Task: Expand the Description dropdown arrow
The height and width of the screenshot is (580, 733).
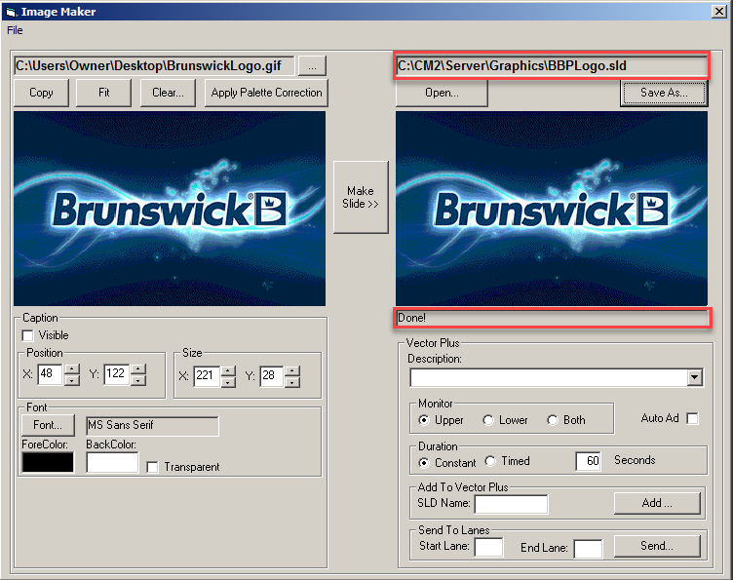Action: tap(695, 377)
